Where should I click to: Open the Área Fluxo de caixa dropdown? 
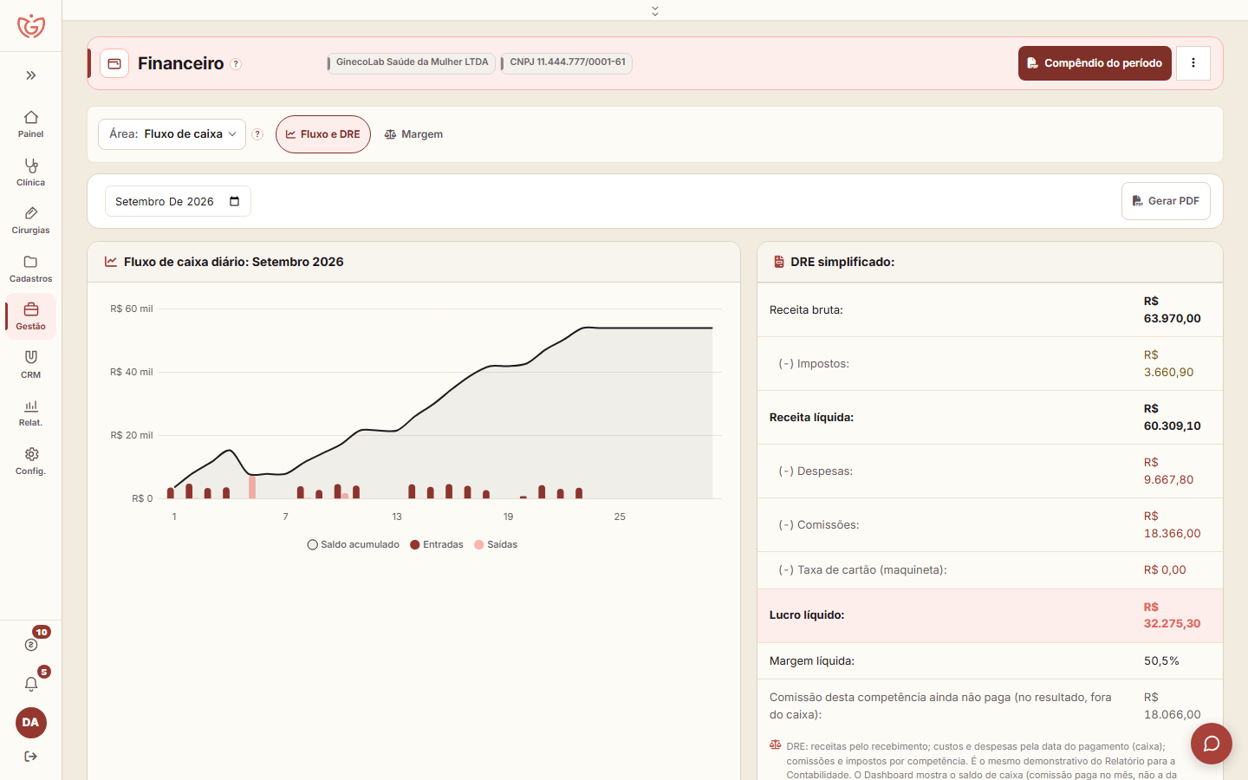point(172,134)
